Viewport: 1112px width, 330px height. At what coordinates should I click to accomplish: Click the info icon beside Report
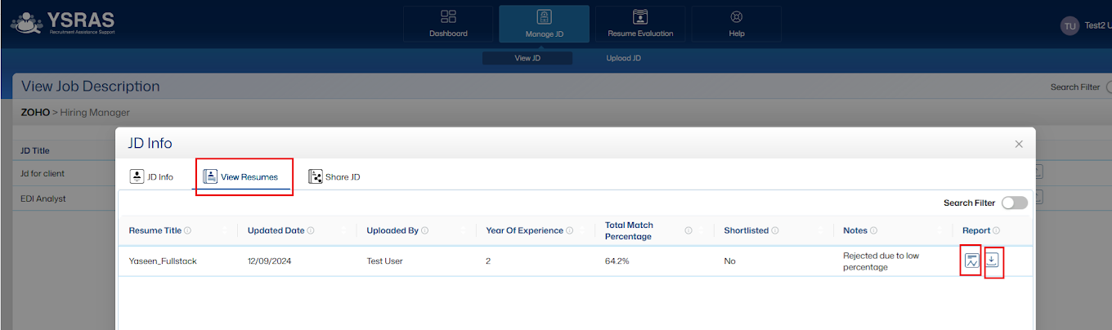coord(997,230)
